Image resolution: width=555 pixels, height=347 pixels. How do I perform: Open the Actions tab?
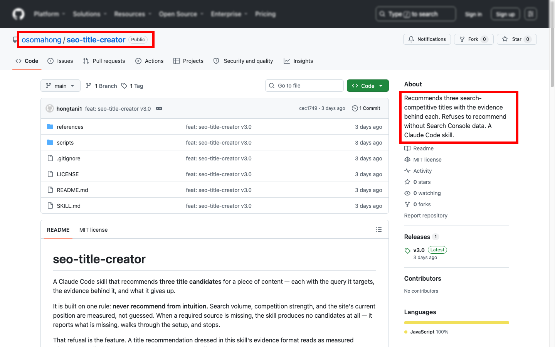150,61
